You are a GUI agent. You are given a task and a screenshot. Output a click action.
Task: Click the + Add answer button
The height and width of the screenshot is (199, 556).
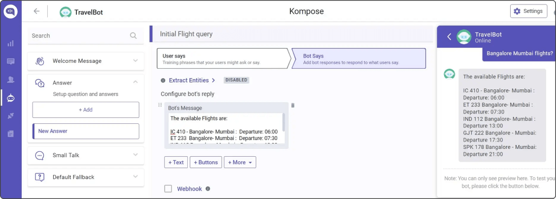[86, 110]
